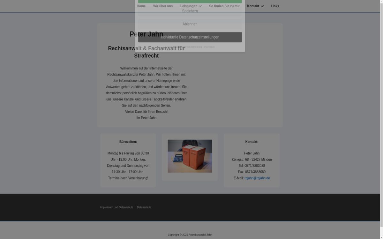The width and height of the screenshot is (383, 239).
Task: Click the law books photo
Action: pos(190,156)
